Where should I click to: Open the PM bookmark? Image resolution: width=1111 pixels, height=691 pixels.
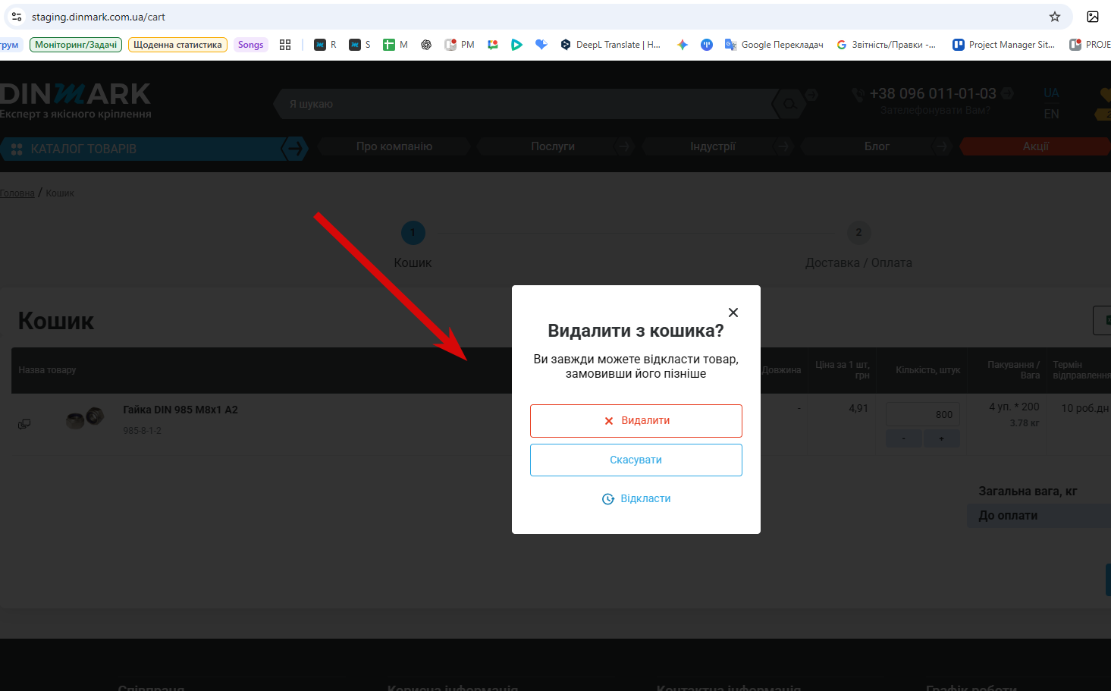point(460,45)
